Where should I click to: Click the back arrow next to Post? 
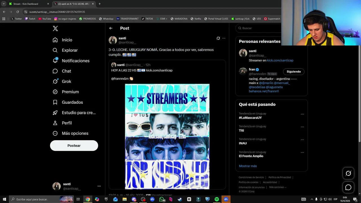point(111,28)
